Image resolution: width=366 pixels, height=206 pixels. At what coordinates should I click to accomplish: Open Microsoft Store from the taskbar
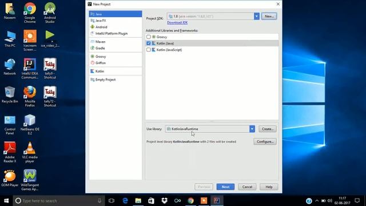pos(151,201)
